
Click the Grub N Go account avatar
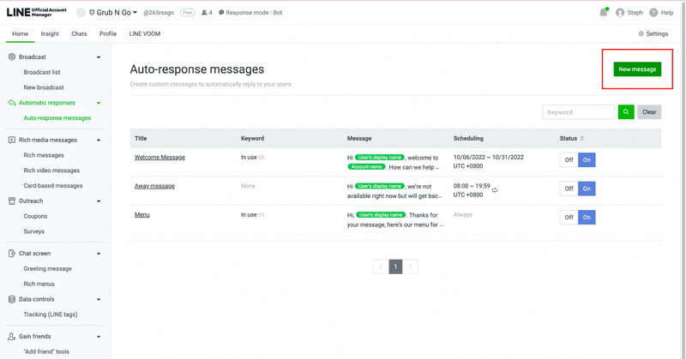(x=81, y=13)
